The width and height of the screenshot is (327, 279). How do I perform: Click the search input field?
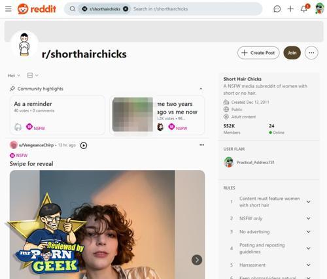point(196,9)
